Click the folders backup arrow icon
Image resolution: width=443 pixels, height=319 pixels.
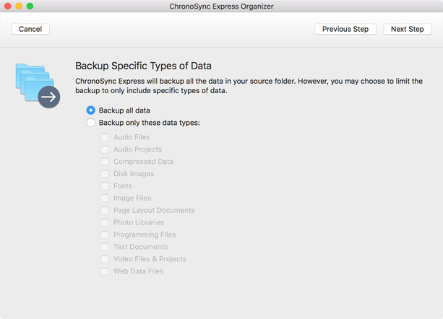click(x=38, y=86)
